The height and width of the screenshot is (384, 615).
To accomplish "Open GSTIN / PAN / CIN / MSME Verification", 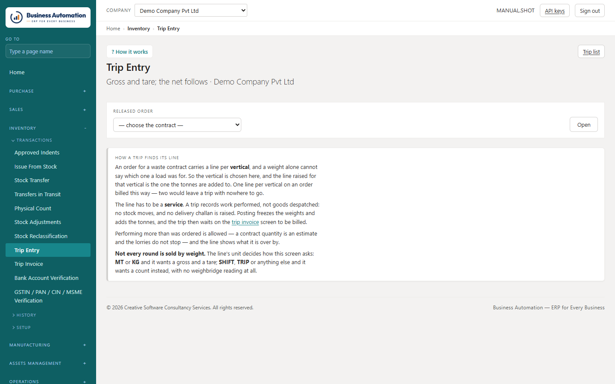I will coord(48,296).
